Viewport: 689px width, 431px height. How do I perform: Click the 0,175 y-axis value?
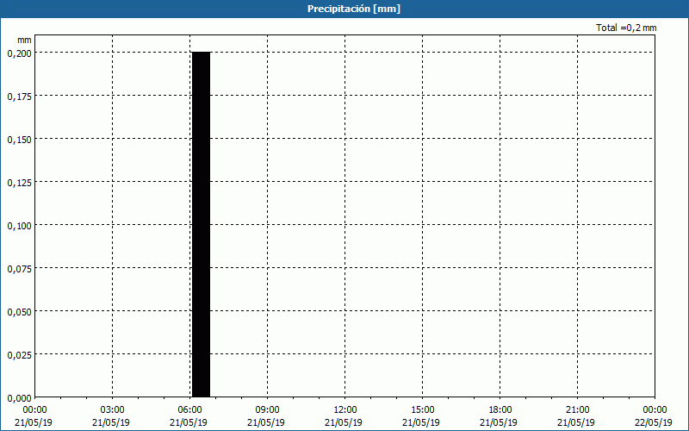pyautogui.click(x=19, y=97)
